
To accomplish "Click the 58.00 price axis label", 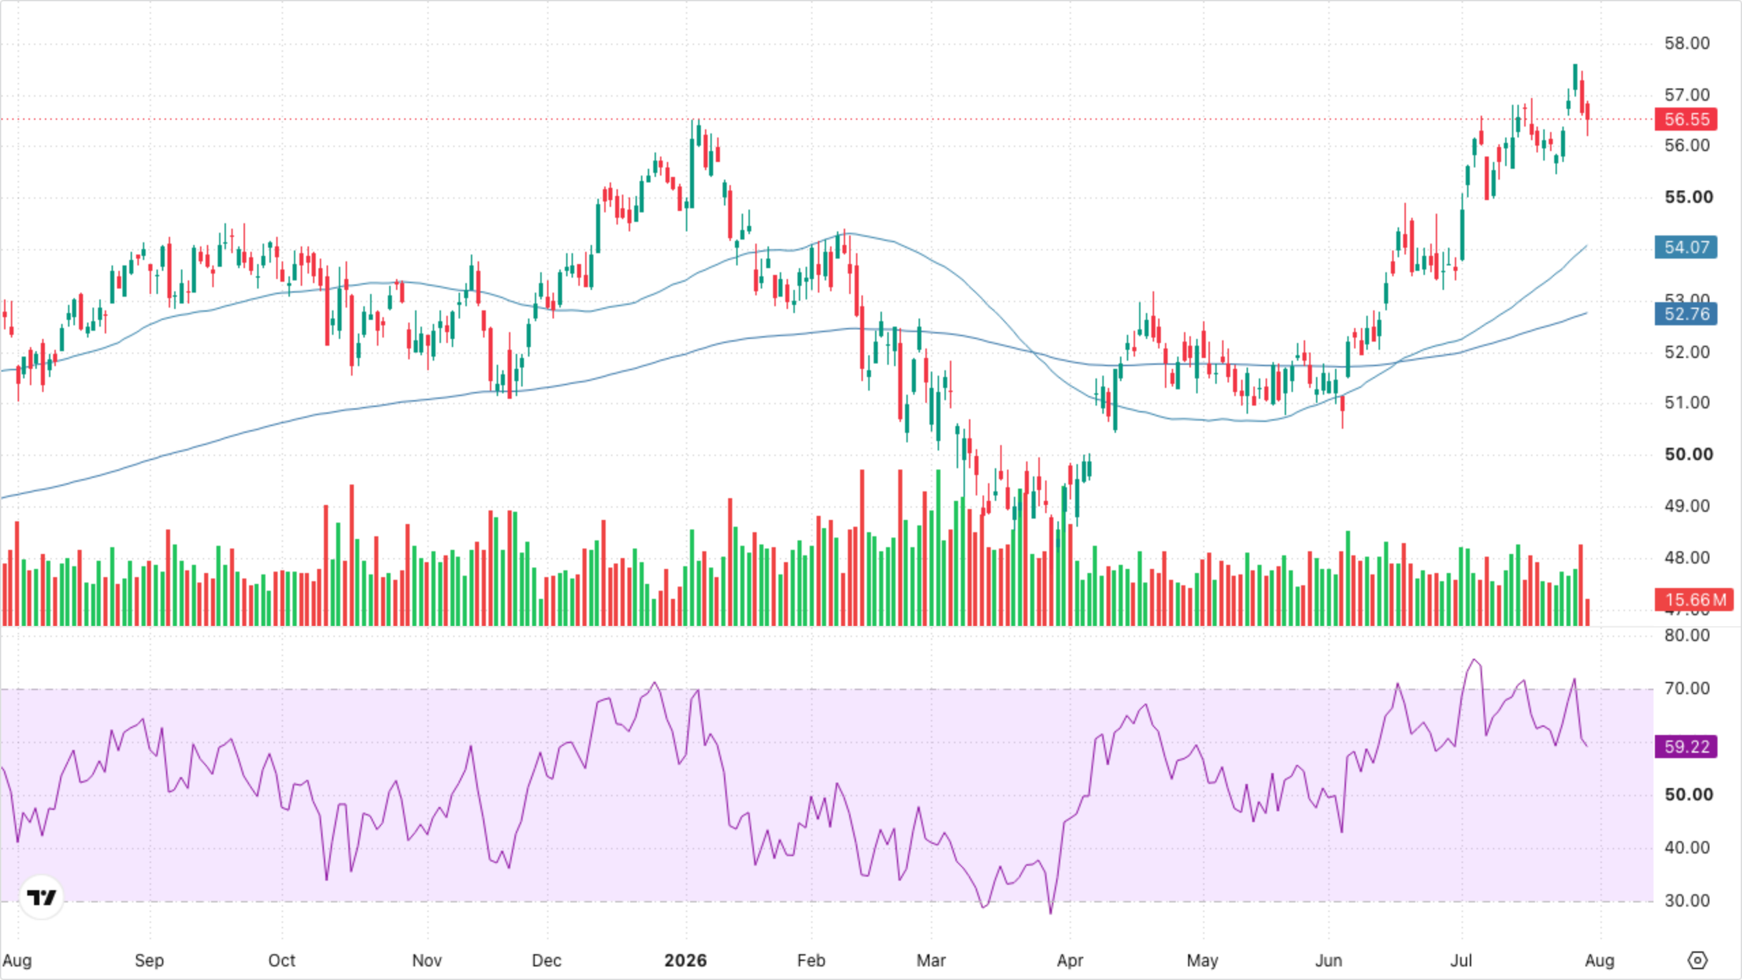I will click(1687, 44).
